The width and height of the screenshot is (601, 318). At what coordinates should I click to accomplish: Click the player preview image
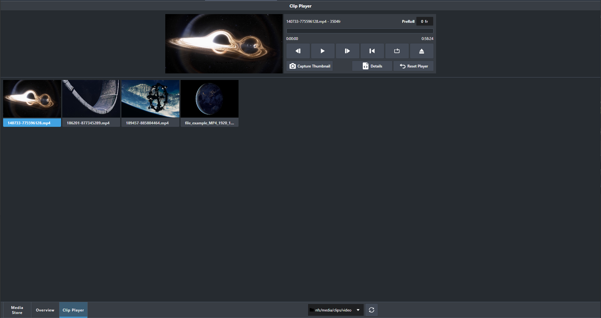tap(224, 44)
